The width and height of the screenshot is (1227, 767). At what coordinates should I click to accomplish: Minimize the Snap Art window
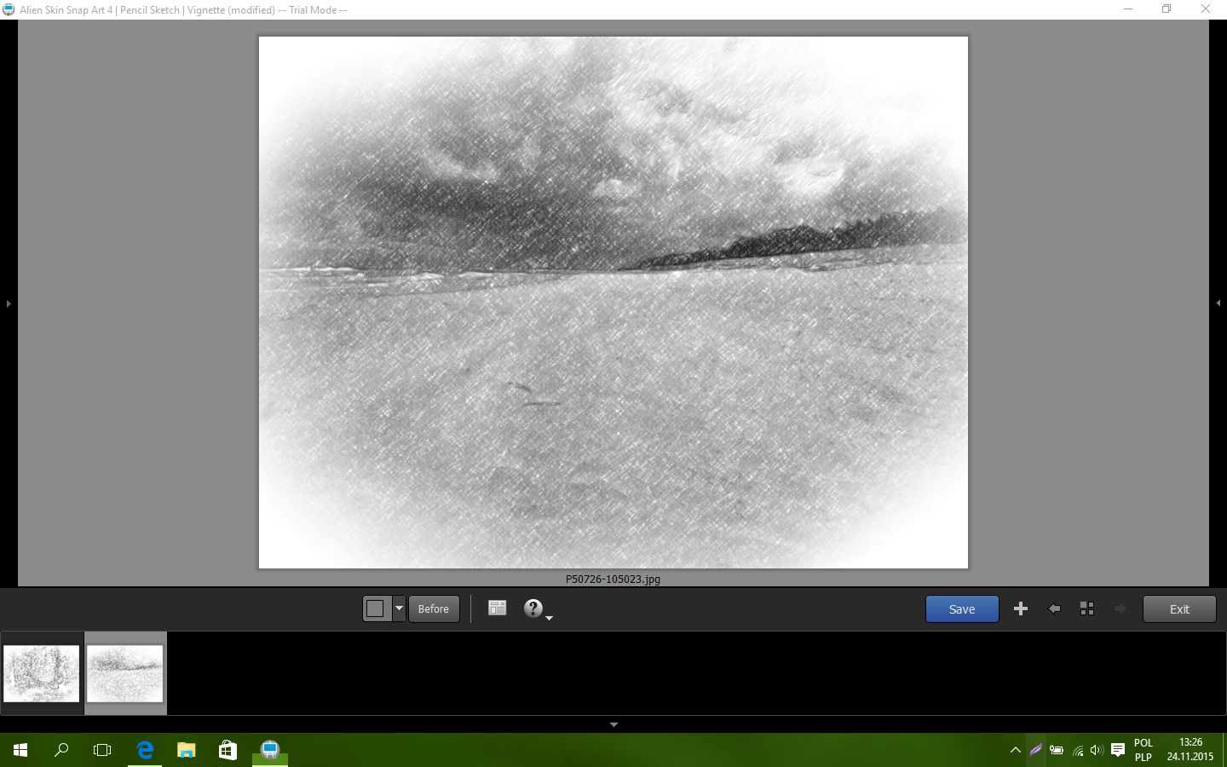(x=1128, y=9)
